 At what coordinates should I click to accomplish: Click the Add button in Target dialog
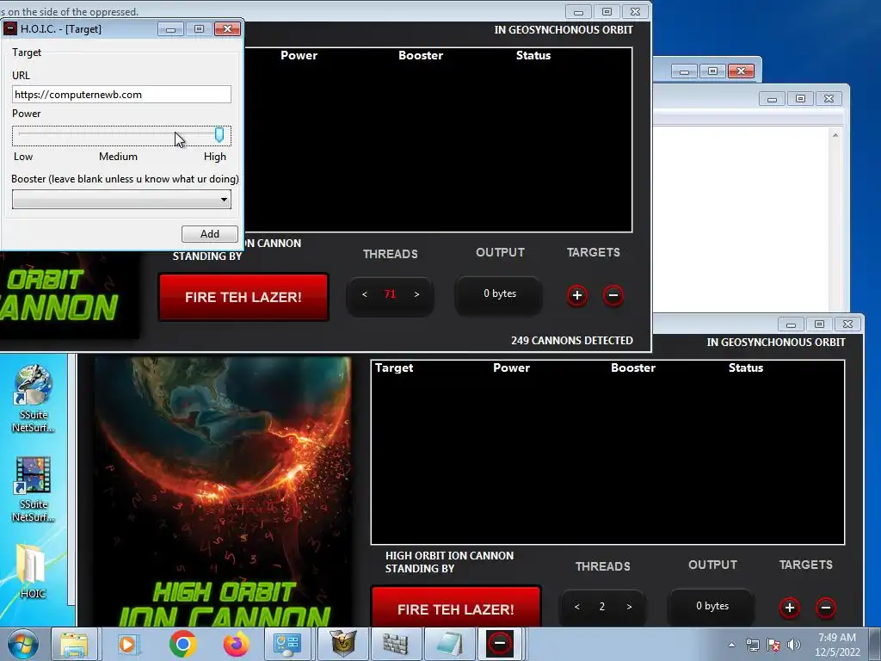pos(210,234)
